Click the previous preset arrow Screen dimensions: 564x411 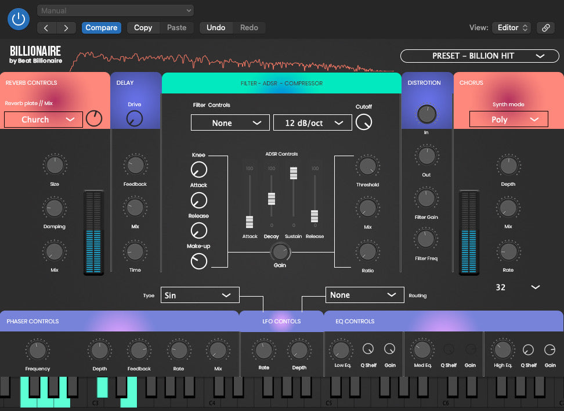(46, 28)
